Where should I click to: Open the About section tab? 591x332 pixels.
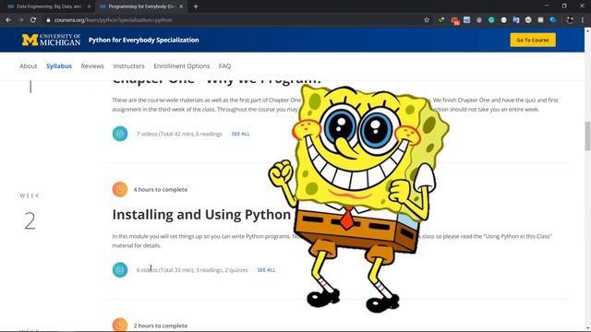tap(29, 65)
